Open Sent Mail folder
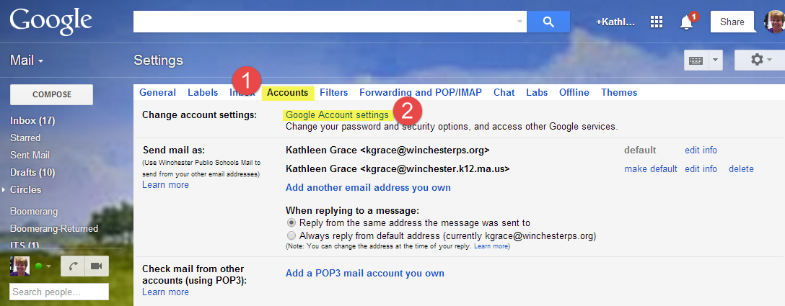 pos(30,155)
